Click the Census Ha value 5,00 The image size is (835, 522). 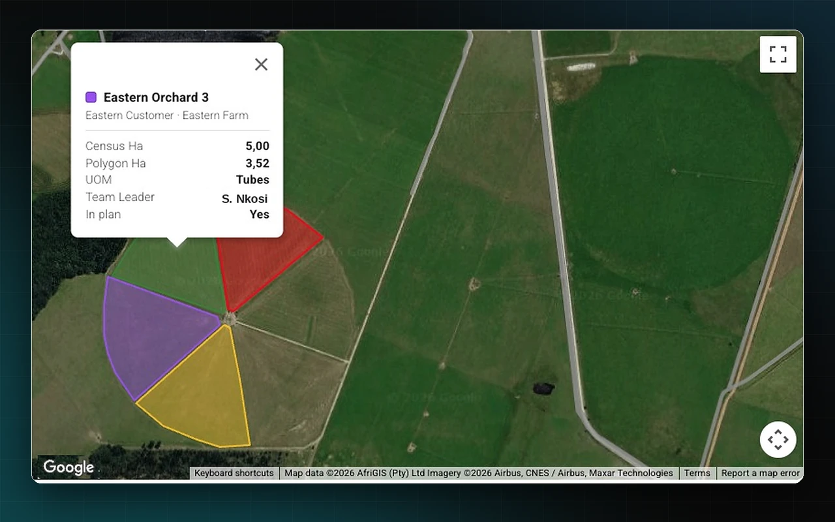tap(257, 146)
